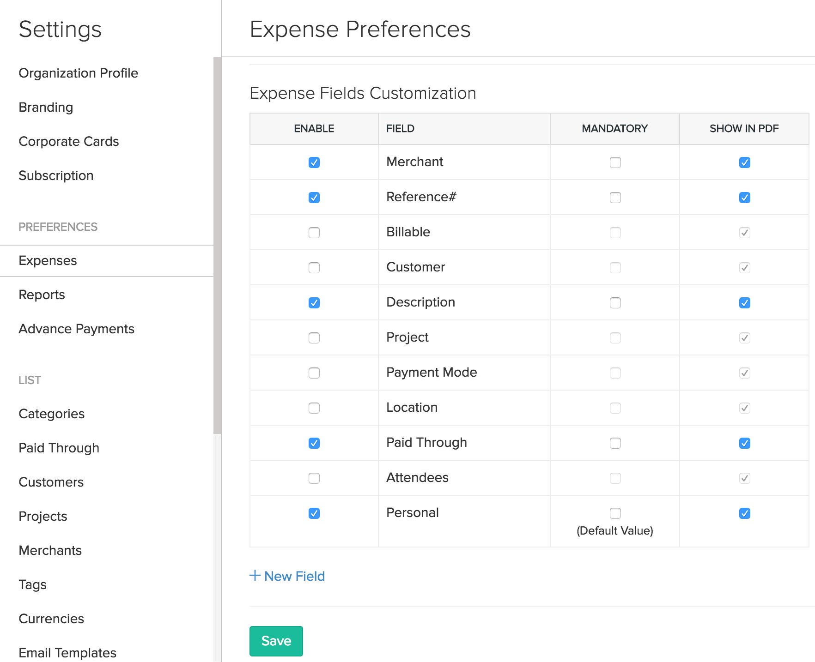Click the plus New Field link

(287, 576)
